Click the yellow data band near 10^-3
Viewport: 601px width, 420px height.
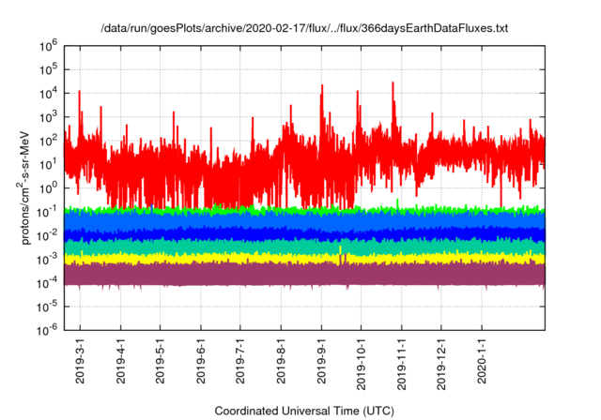point(304,259)
